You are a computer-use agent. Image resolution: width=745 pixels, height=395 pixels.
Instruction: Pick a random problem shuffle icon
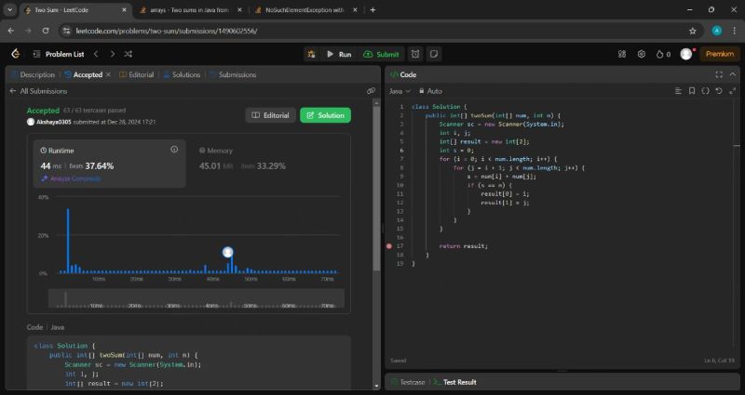pos(129,54)
